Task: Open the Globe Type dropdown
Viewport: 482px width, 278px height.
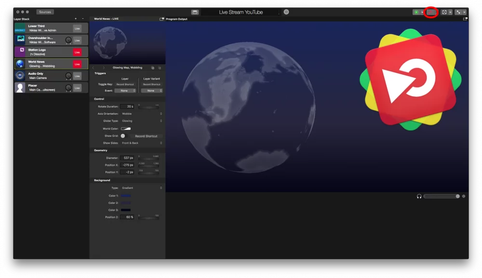Action: pyautogui.click(x=141, y=121)
